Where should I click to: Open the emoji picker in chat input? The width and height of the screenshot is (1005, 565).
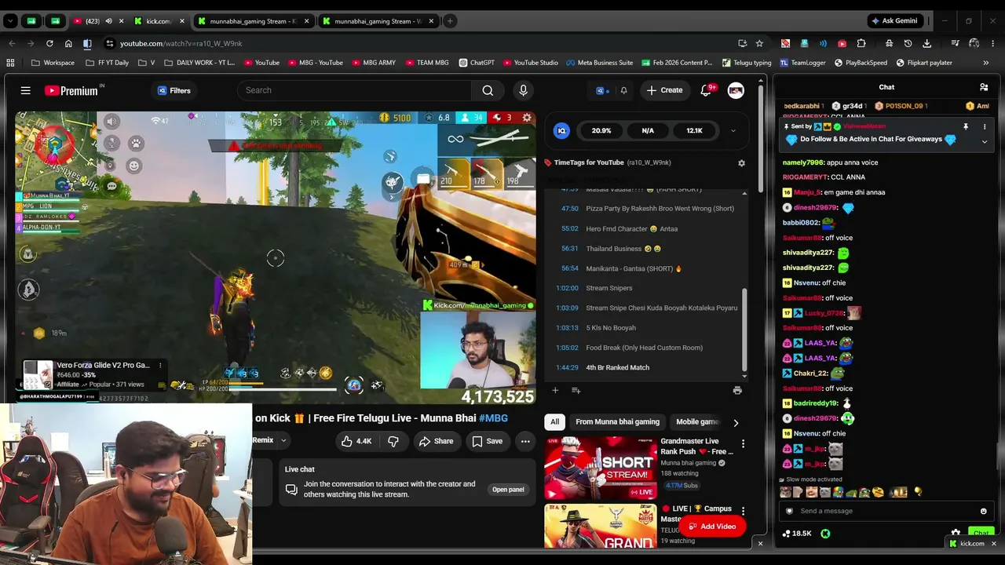point(983,511)
